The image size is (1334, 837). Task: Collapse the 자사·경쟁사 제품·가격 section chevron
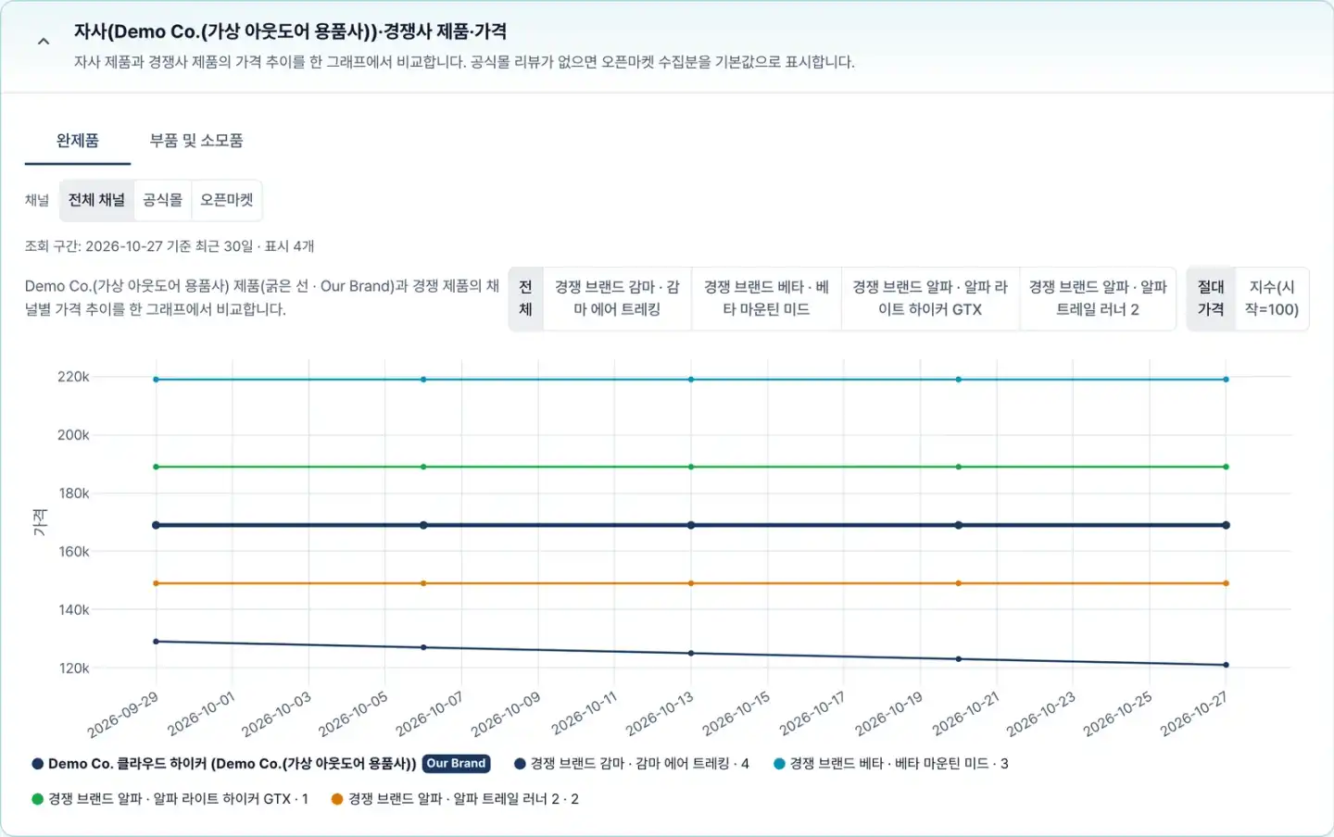pyautogui.click(x=43, y=42)
